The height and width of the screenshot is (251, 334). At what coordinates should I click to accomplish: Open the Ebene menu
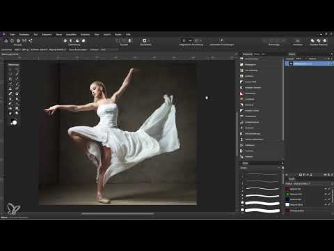59,34
